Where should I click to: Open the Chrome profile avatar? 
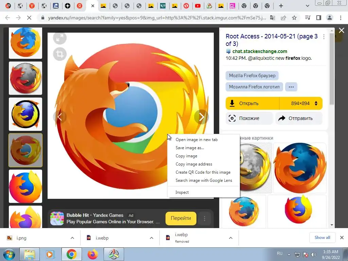[330, 18]
